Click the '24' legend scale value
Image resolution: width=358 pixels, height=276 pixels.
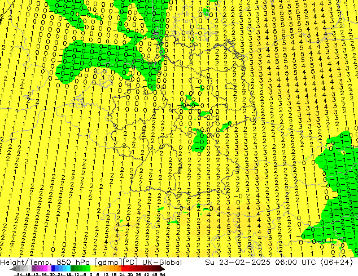click(x=122, y=274)
